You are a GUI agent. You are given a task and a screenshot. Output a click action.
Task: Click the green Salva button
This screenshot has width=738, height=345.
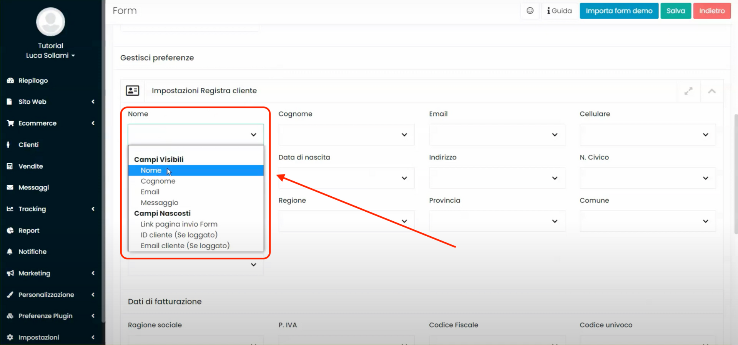[676, 11]
